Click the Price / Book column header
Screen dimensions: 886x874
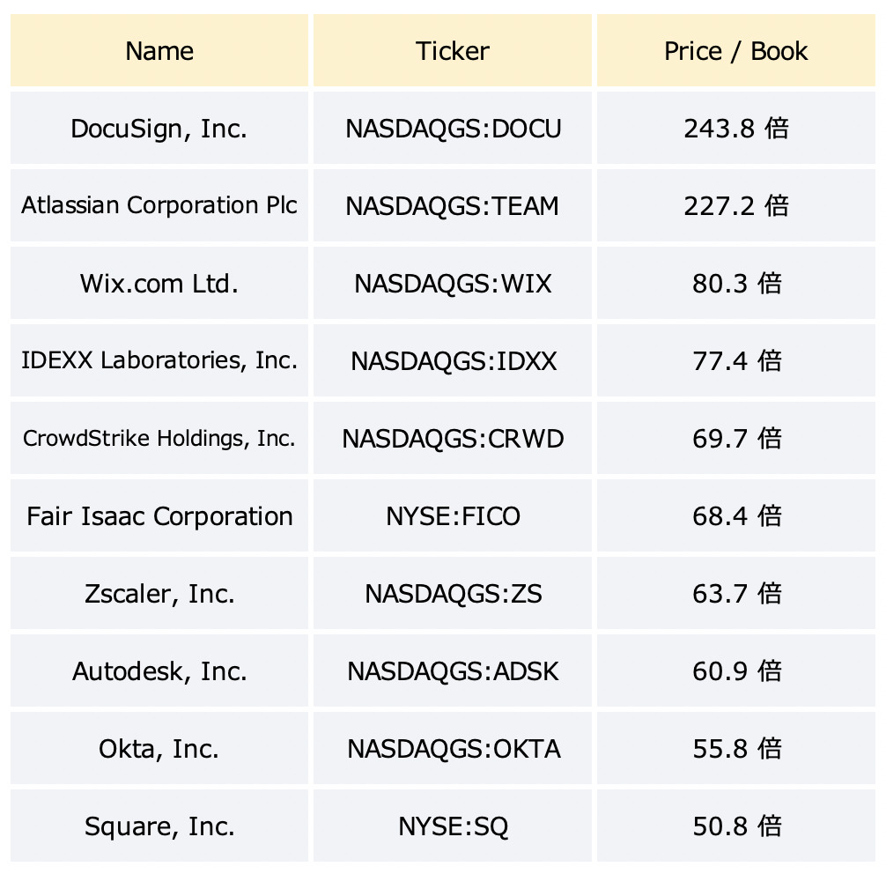point(735,51)
